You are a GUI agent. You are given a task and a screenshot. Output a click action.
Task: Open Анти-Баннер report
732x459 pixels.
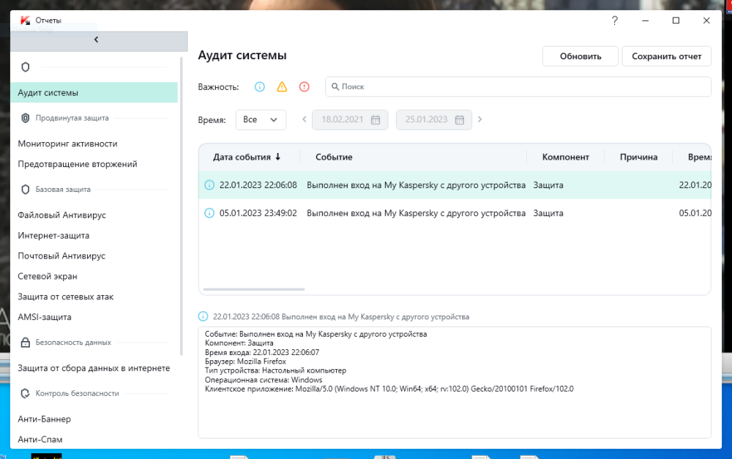tap(45, 419)
